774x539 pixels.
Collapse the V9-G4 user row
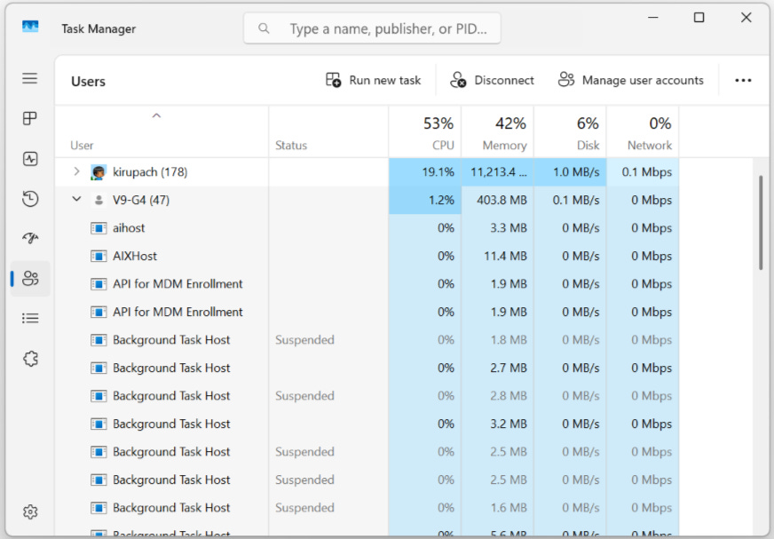(76, 199)
